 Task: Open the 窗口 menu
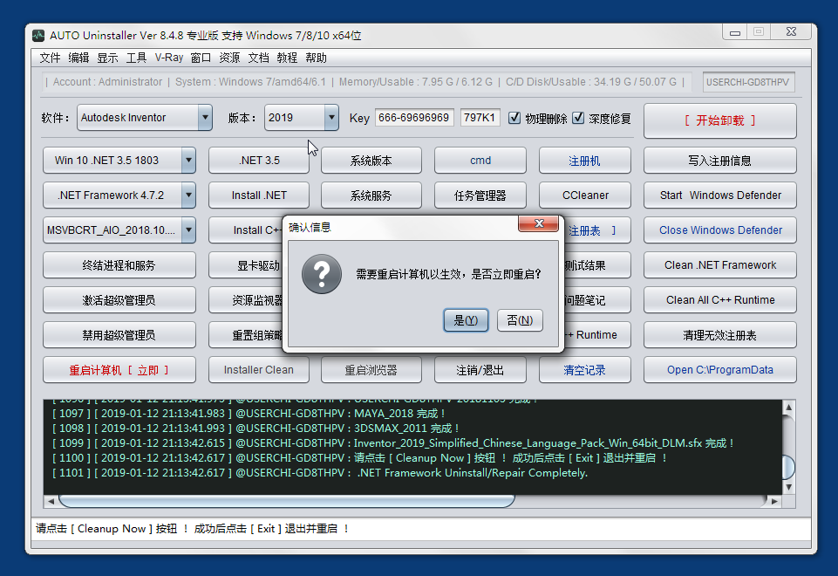tap(201, 58)
